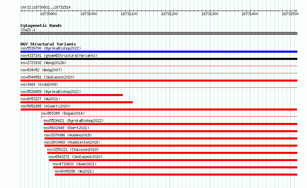This screenshot has width=307, height=188.
Task: Click the DGV Structural Variants track title
Action: (x=48, y=44)
